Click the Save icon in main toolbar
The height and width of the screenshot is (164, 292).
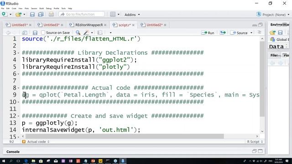(x=32, y=14)
